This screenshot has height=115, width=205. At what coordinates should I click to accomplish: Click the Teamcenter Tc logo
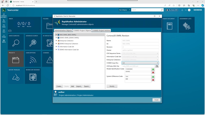click(4, 10)
